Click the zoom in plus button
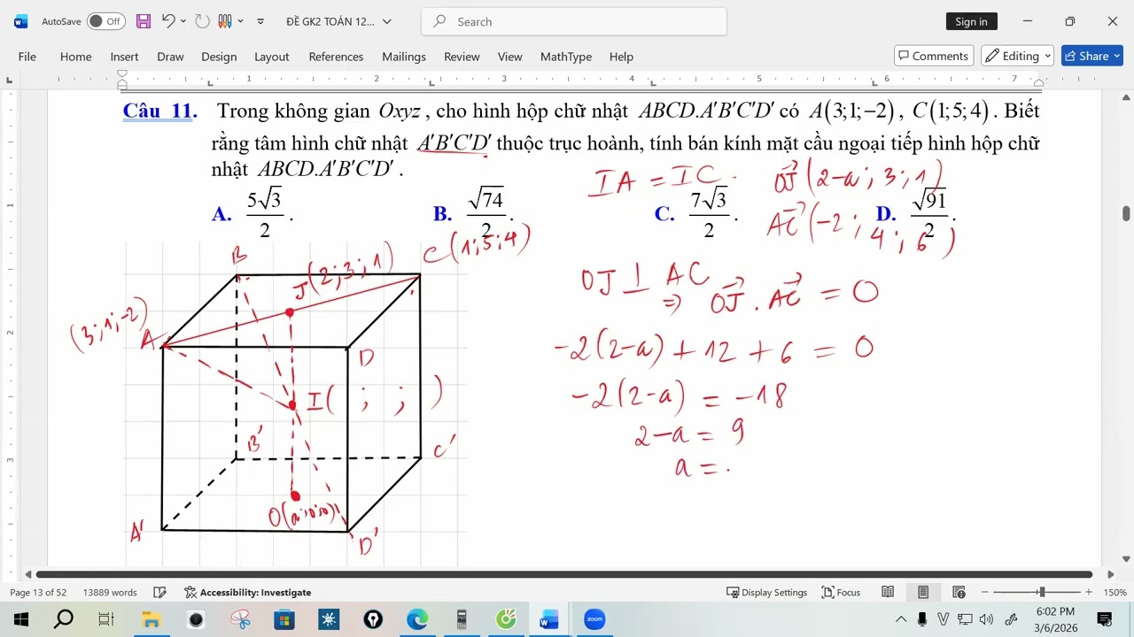 click(x=1089, y=593)
